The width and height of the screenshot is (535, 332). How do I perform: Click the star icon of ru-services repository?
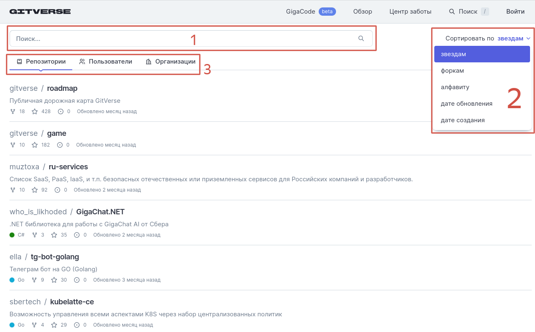point(35,190)
